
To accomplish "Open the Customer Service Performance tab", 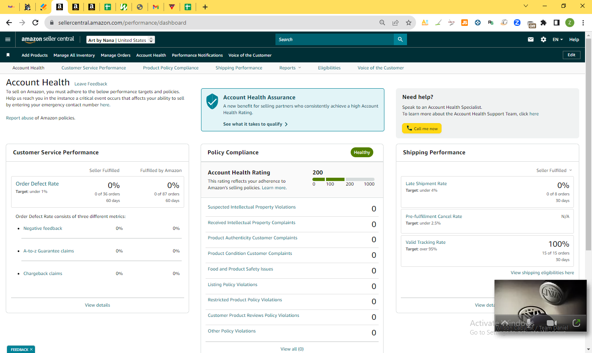I will [94, 68].
